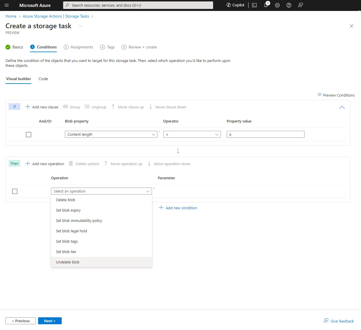Tick the Content length clause checkbox
Viewport: 361px width, 330px height.
[29, 135]
